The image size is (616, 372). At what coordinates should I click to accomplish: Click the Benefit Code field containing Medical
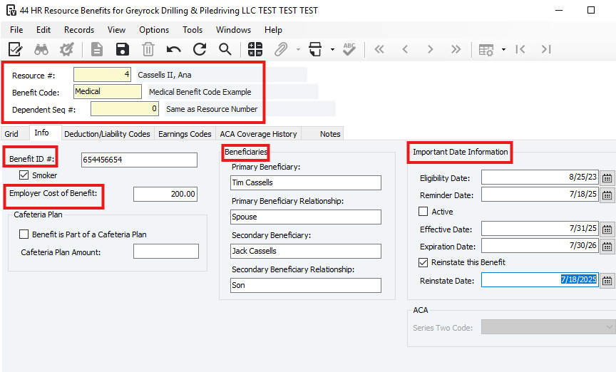tap(108, 91)
